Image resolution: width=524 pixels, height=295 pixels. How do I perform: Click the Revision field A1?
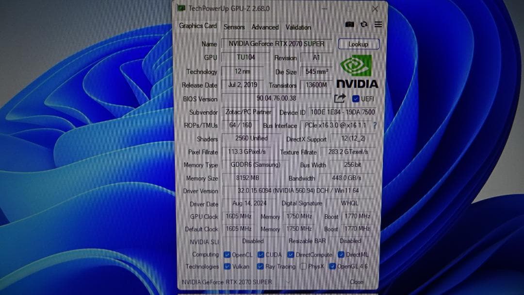pyautogui.click(x=316, y=58)
